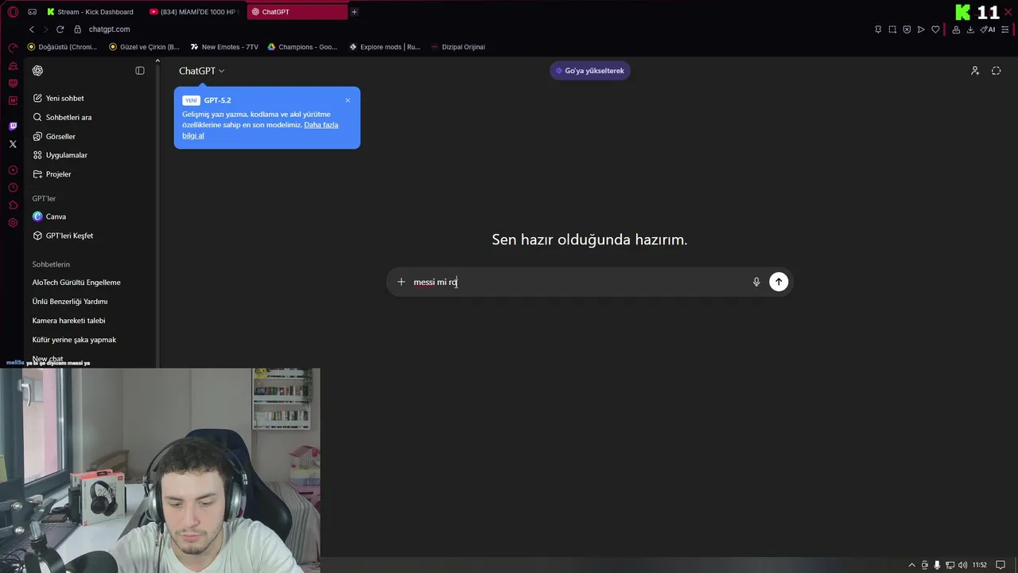This screenshot has height=573, width=1018.
Task: Open settings gear in Opera sidebar
Action: click(x=13, y=223)
